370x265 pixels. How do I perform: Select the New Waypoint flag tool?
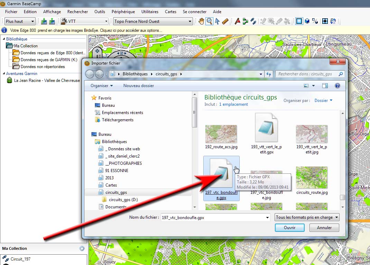pos(237,21)
